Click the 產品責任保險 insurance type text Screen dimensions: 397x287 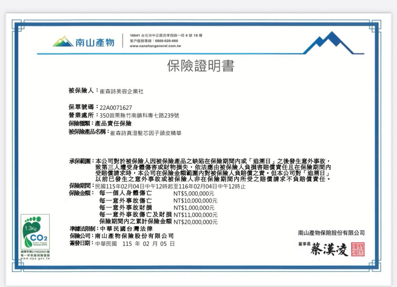[x=113, y=123]
